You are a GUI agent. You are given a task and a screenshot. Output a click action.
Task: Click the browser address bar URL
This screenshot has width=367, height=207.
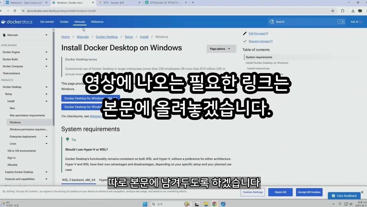(x=62, y=11)
